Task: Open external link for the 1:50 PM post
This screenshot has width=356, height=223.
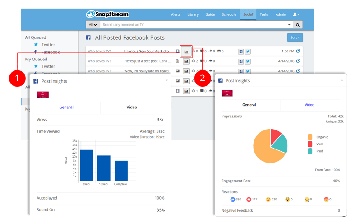Action: pos(298,51)
